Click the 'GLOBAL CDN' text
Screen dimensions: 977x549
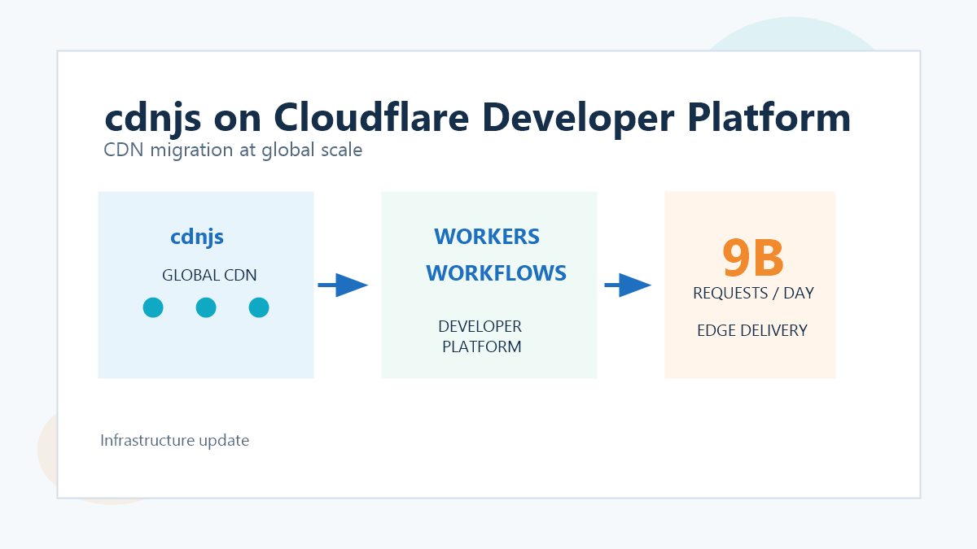pyautogui.click(x=209, y=275)
